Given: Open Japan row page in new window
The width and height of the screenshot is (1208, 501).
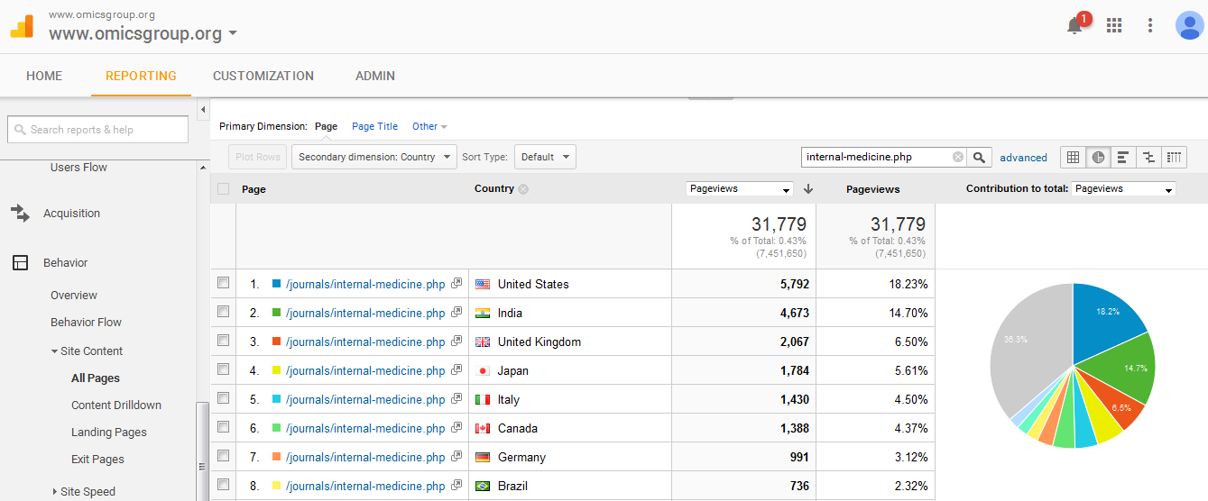Looking at the screenshot, I should click(456, 369).
